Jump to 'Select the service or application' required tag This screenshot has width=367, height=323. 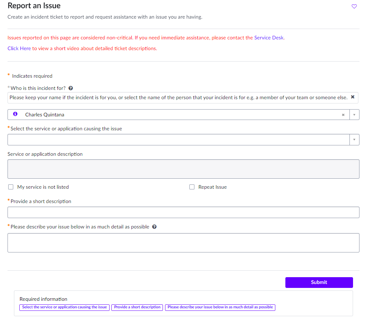(64, 307)
